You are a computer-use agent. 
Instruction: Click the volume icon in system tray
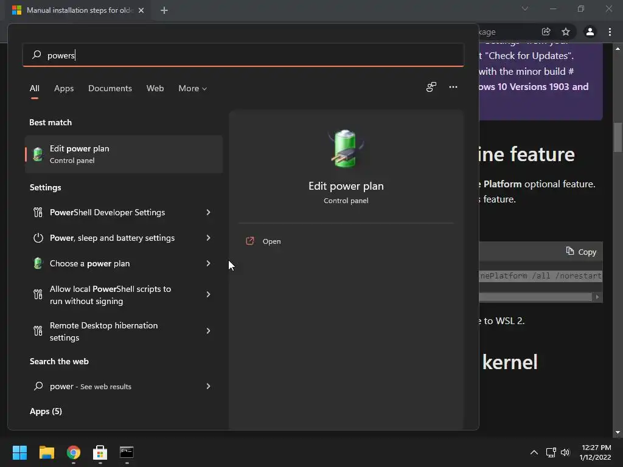(x=565, y=452)
